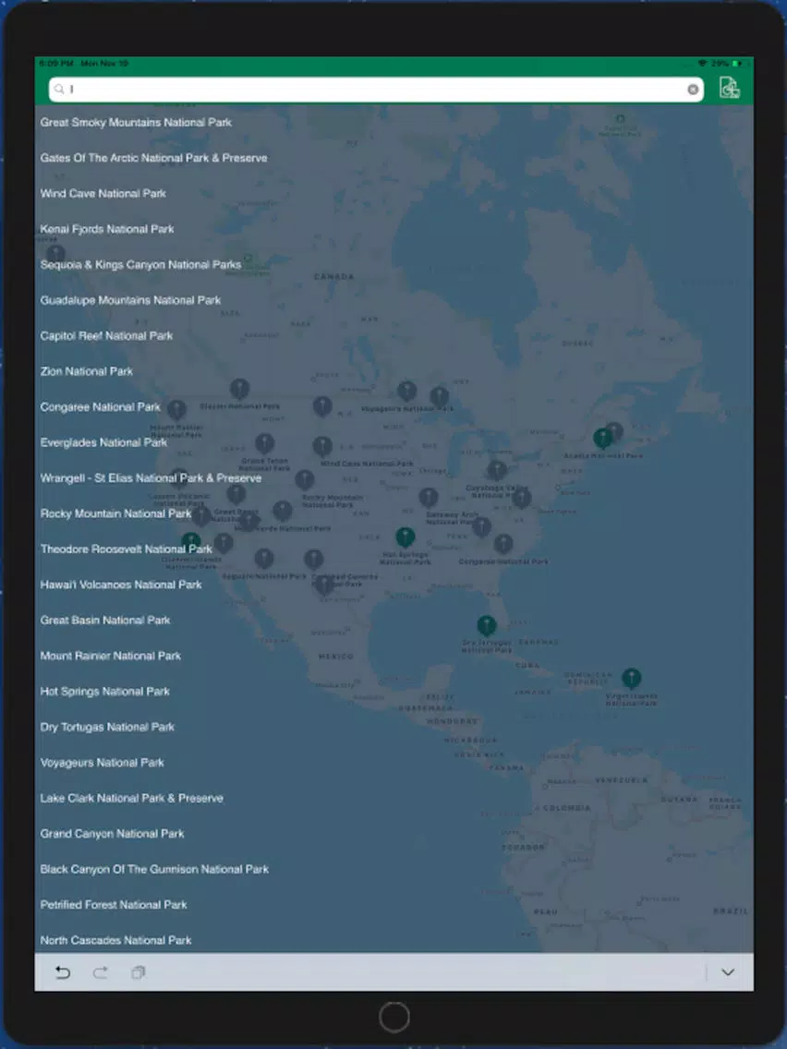Image resolution: width=787 pixels, height=1049 pixels.
Task: Select Great Smoky Mountains National Park
Action: 136,123
